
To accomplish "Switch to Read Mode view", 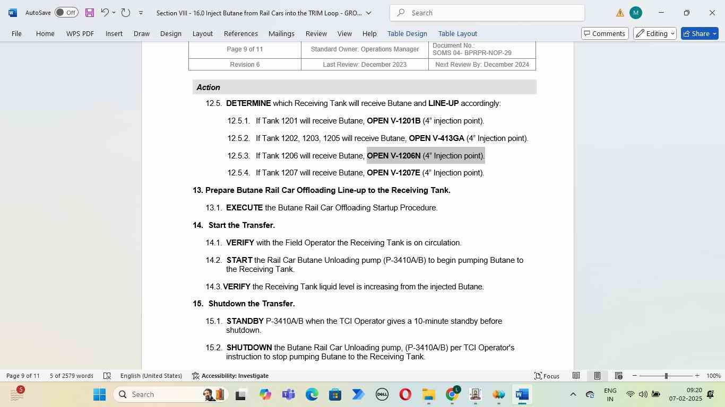I will pos(576,376).
